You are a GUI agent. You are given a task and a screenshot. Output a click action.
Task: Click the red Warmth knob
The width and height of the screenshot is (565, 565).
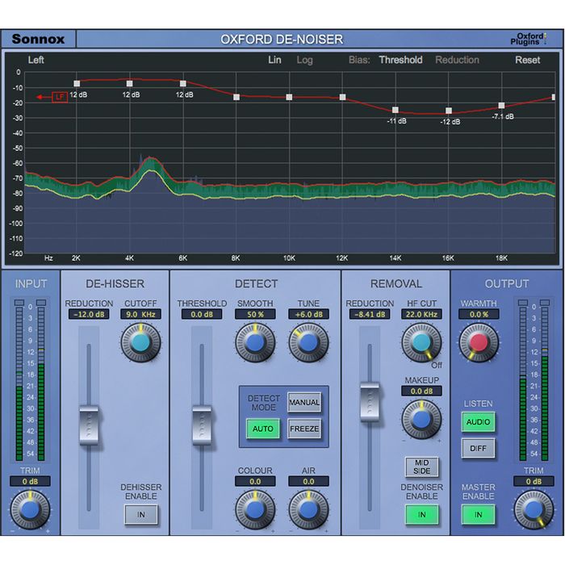coord(479,342)
